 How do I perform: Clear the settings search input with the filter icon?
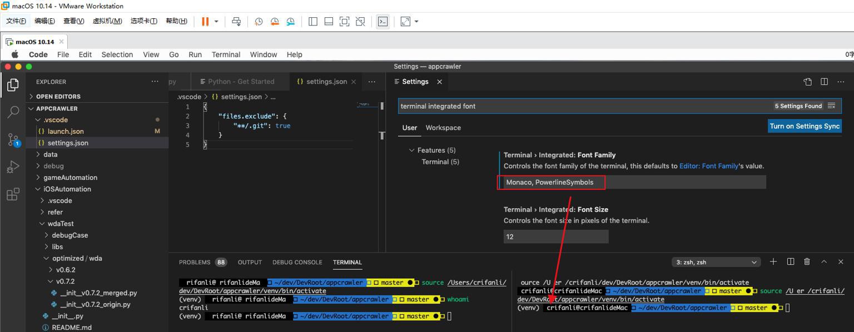tap(832, 106)
